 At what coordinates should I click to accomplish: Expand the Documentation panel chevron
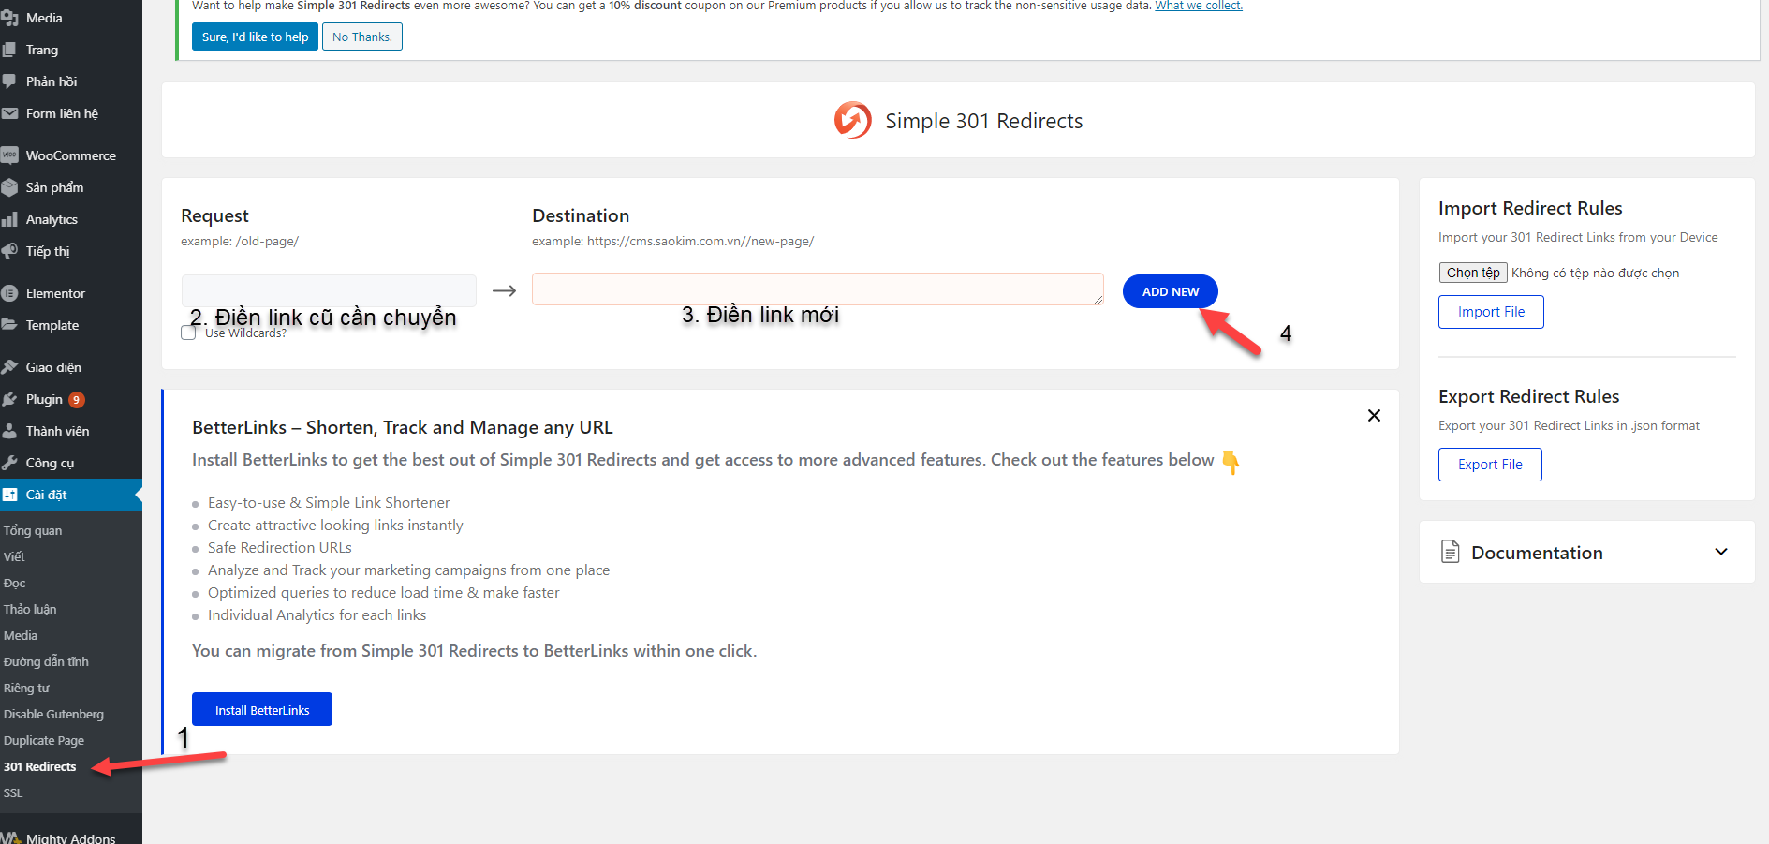(x=1720, y=552)
